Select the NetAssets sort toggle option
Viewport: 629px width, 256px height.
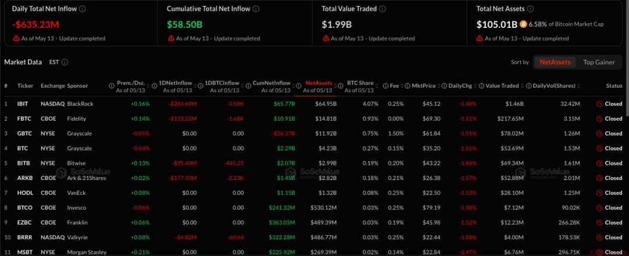tap(555, 62)
